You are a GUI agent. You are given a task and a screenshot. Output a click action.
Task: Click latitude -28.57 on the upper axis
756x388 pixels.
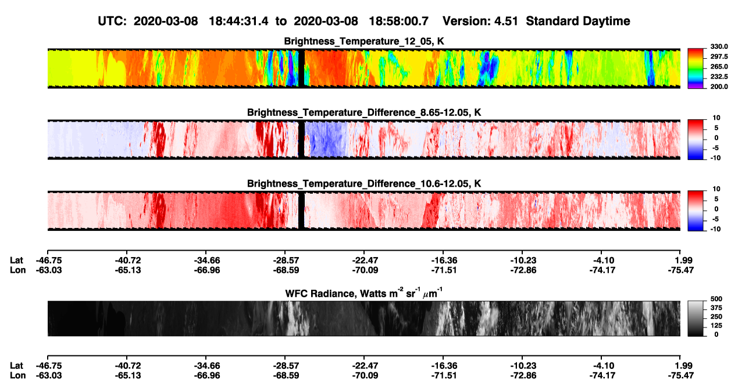click(285, 261)
